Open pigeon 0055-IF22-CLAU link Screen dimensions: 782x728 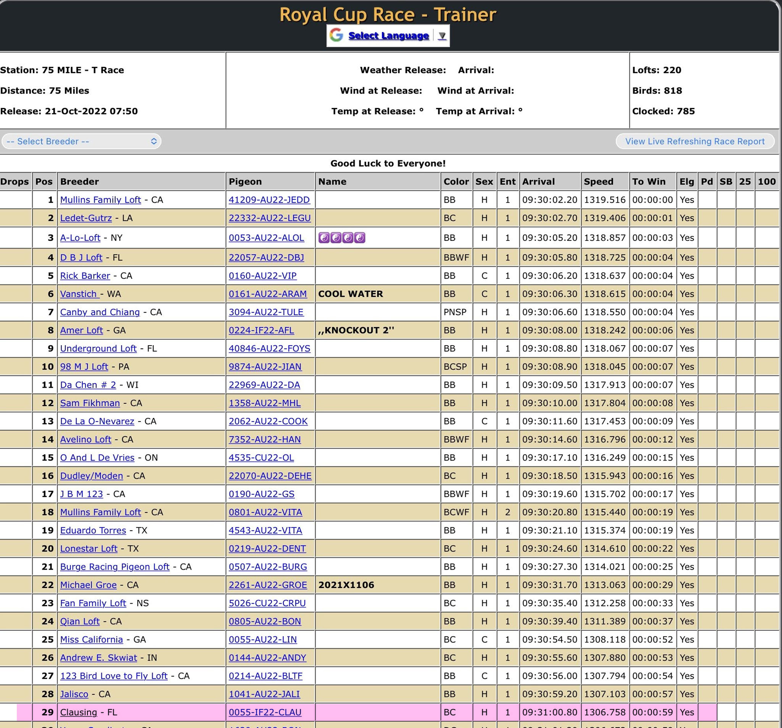pos(265,712)
